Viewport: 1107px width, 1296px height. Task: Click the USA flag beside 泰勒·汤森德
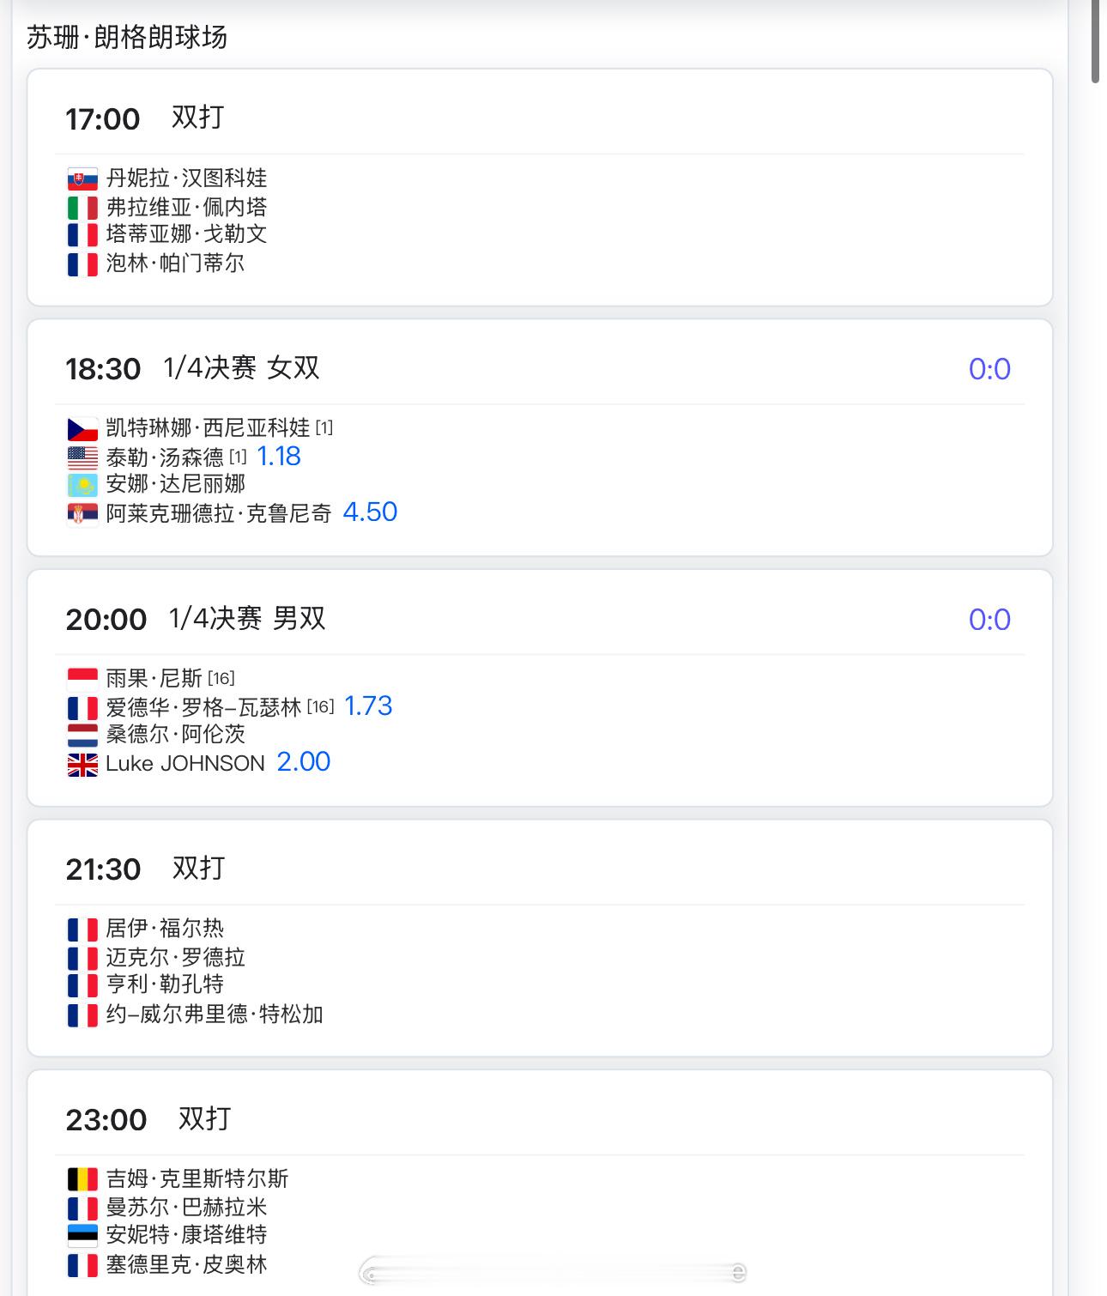pyautogui.click(x=82, y=457)
